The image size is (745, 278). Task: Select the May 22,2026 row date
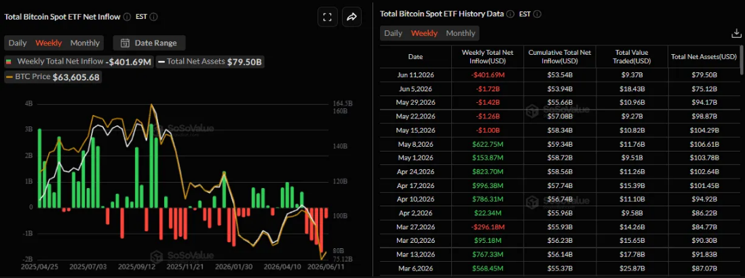pos(415,116)
